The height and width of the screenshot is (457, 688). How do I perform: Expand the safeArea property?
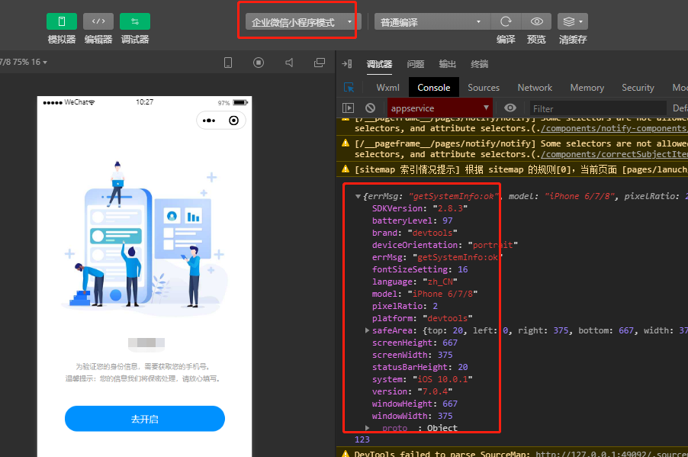click(367, 330)
